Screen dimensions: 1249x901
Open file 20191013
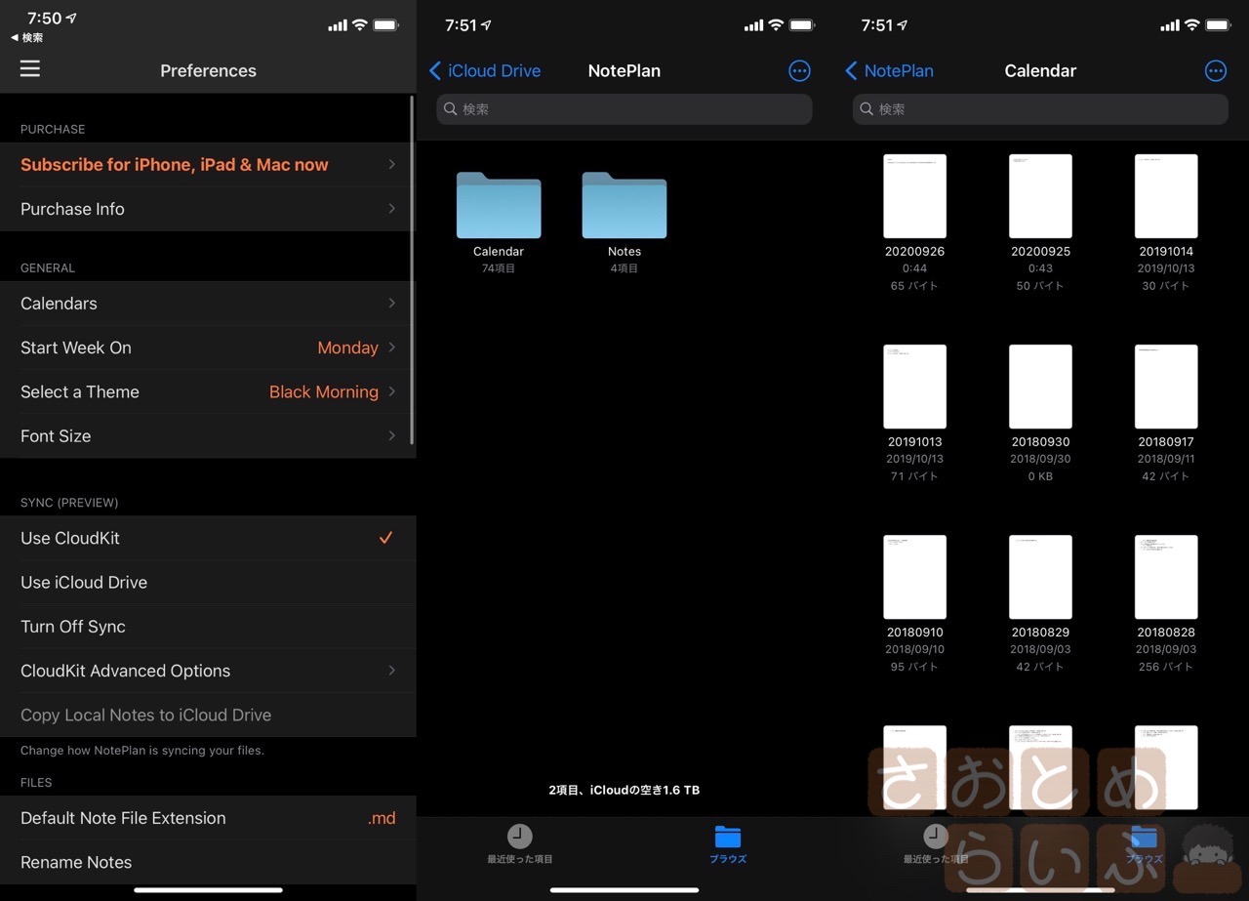point(914,387)
